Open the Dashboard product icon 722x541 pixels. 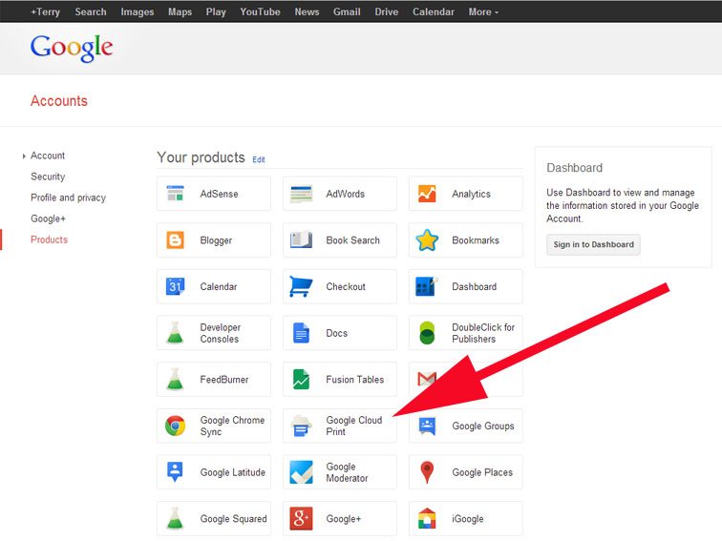426,286
